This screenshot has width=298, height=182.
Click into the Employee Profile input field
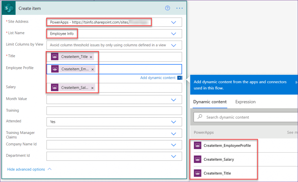tap(114, 69)
